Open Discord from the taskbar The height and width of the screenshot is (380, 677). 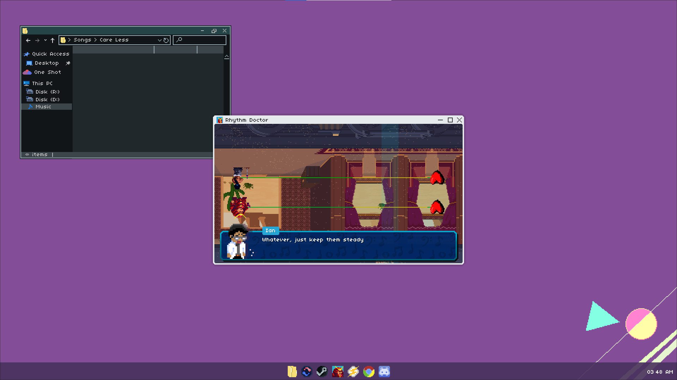[384, 372]
